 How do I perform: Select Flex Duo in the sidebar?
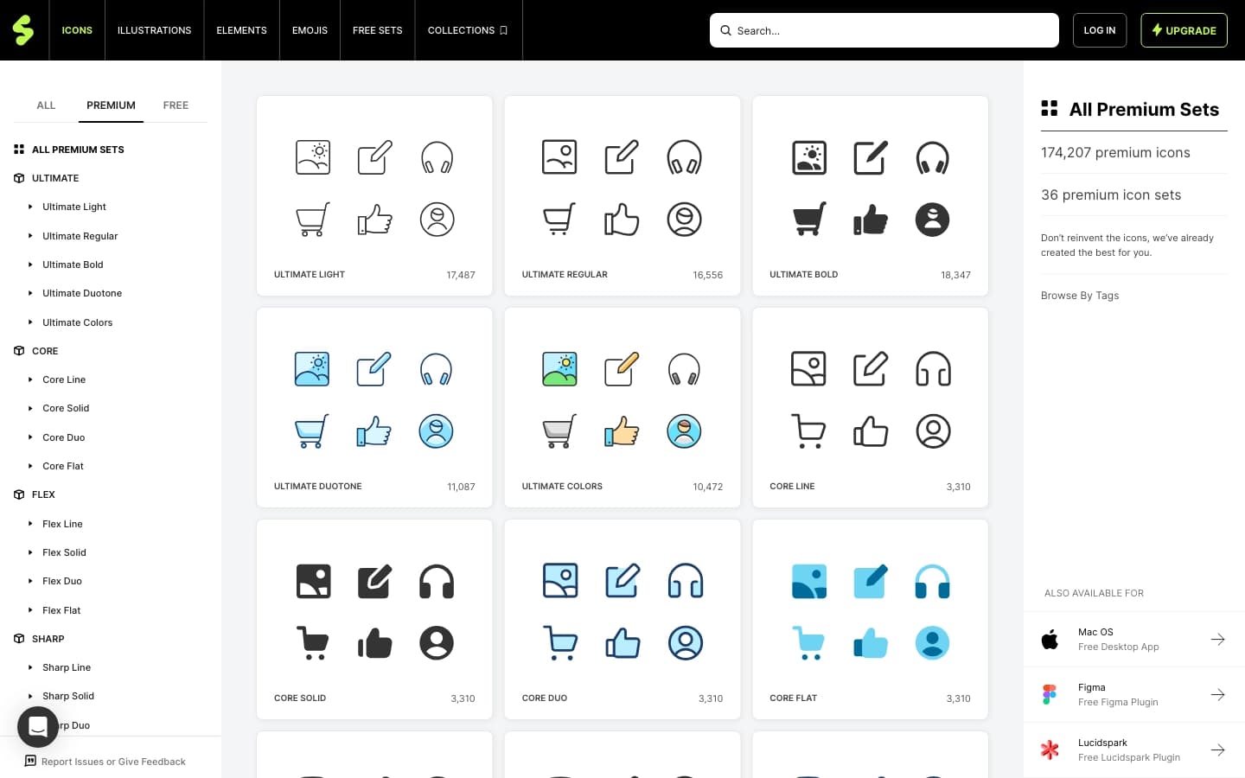(62, 581)
